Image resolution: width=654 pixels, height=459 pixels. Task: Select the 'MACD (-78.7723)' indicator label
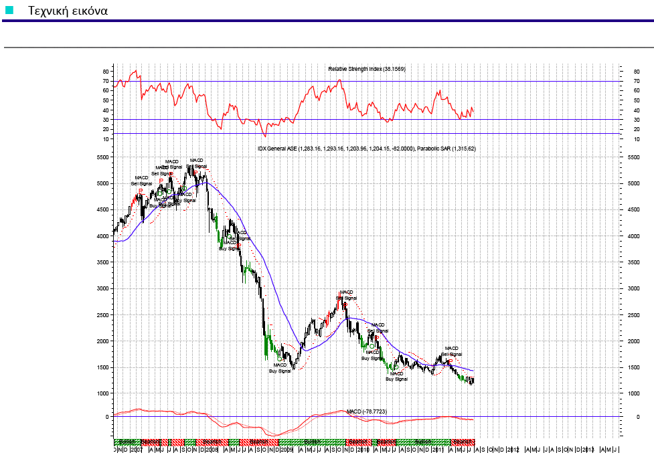(x=367, y=411)
